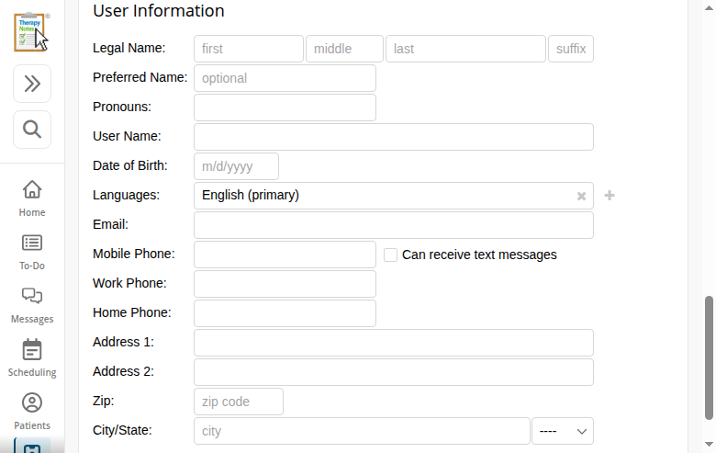Image resolution: width=716 pixels, height=453 pixels.
Task: Click the zip code field
Action: click(239, 402)
